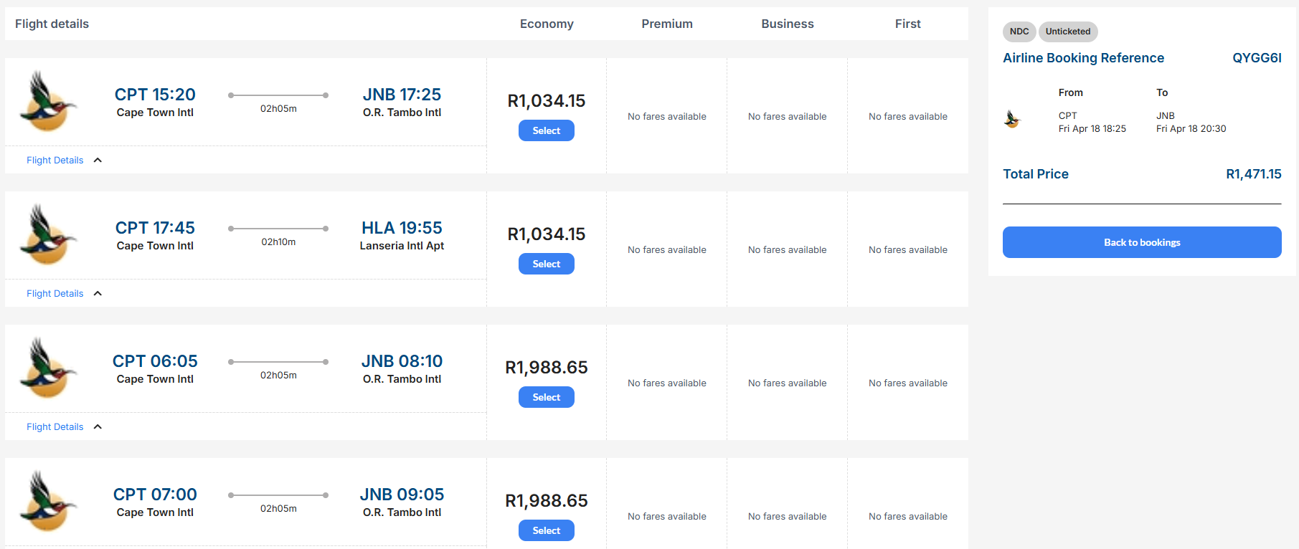Click the Economy column header
Viewport: 1299px width, 549px height.
[547, 24]
